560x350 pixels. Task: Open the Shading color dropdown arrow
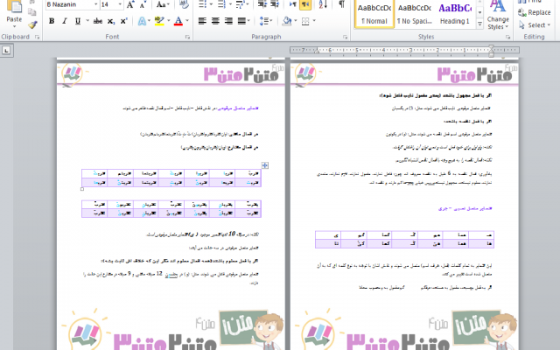coord(296,21)
